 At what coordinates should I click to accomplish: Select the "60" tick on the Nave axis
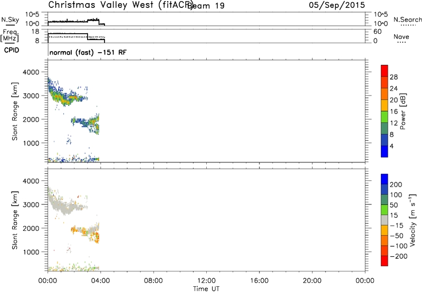click(x=377, y=32)
